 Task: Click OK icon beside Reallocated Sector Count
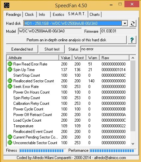tap(10, 81)
